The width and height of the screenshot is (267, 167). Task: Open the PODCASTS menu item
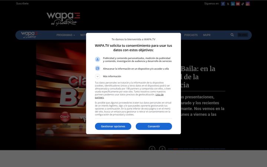[x=191, y=35]
